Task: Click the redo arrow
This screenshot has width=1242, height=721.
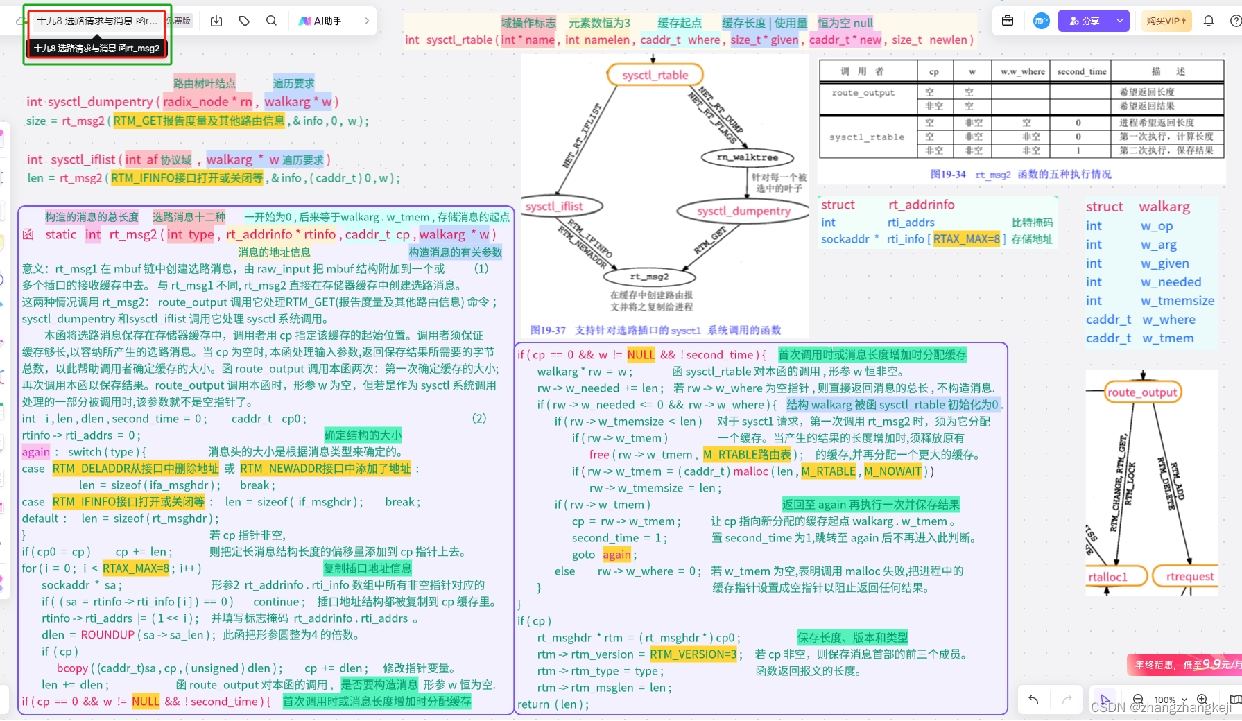Action: pyautogui.click(x=1067, y=700)
